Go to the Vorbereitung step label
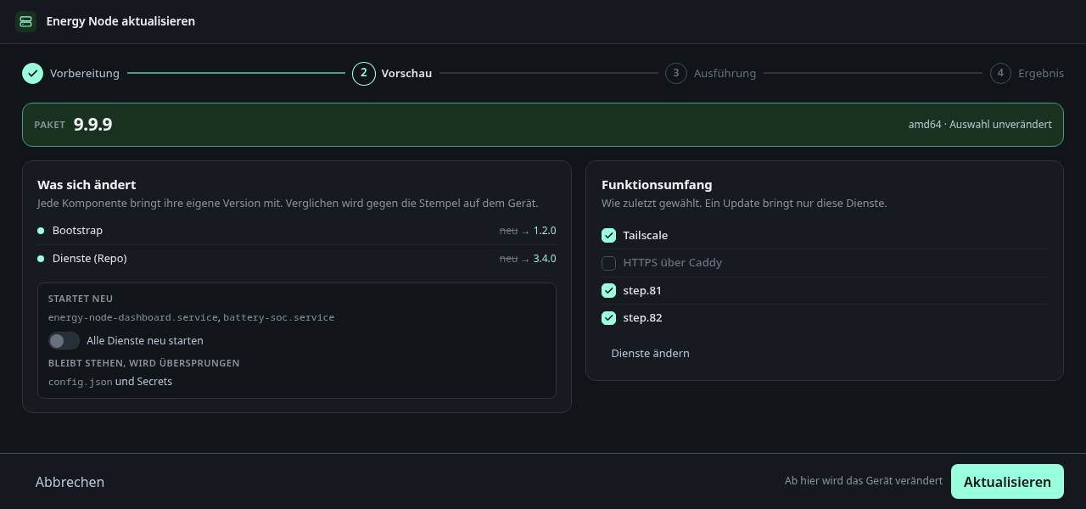 85,73
